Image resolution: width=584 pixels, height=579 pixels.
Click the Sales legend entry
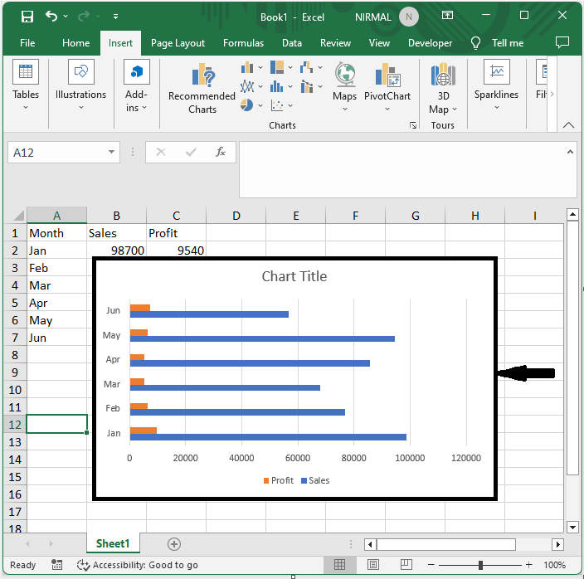[x=315, y=480]
